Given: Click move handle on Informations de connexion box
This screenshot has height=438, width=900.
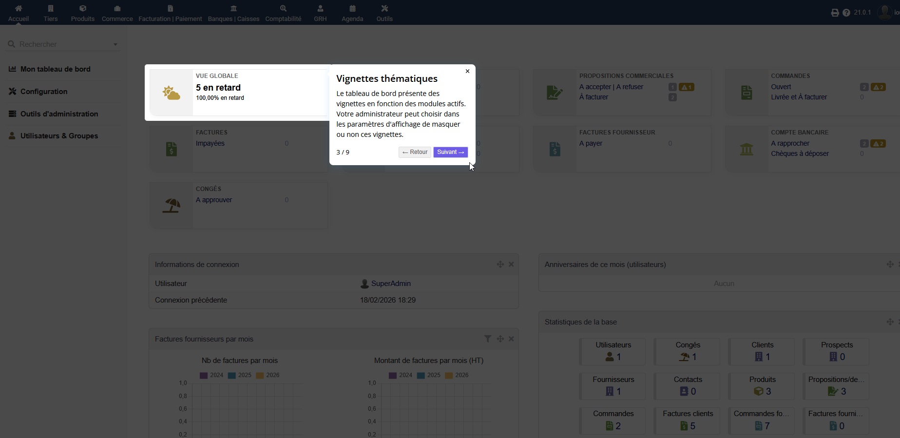Looking at the screenshot, I should pyautogui.click(x=500, y=264).
